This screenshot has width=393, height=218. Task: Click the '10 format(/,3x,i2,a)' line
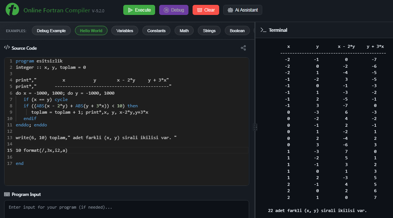pos(42,150)
